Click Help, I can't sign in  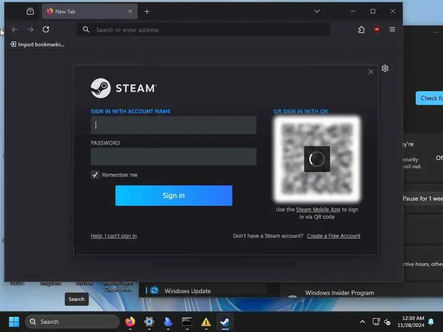pyautogui.click(x=114, y=236)
